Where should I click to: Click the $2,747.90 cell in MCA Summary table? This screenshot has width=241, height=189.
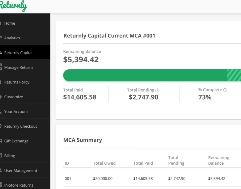(x=177, y=179)
